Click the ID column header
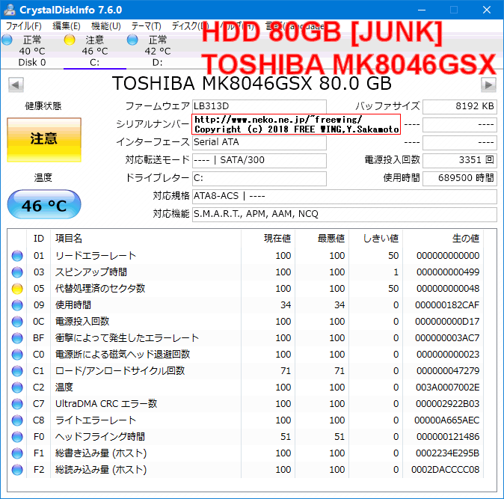Screen dimensions: 504x499 pos(39,239)
